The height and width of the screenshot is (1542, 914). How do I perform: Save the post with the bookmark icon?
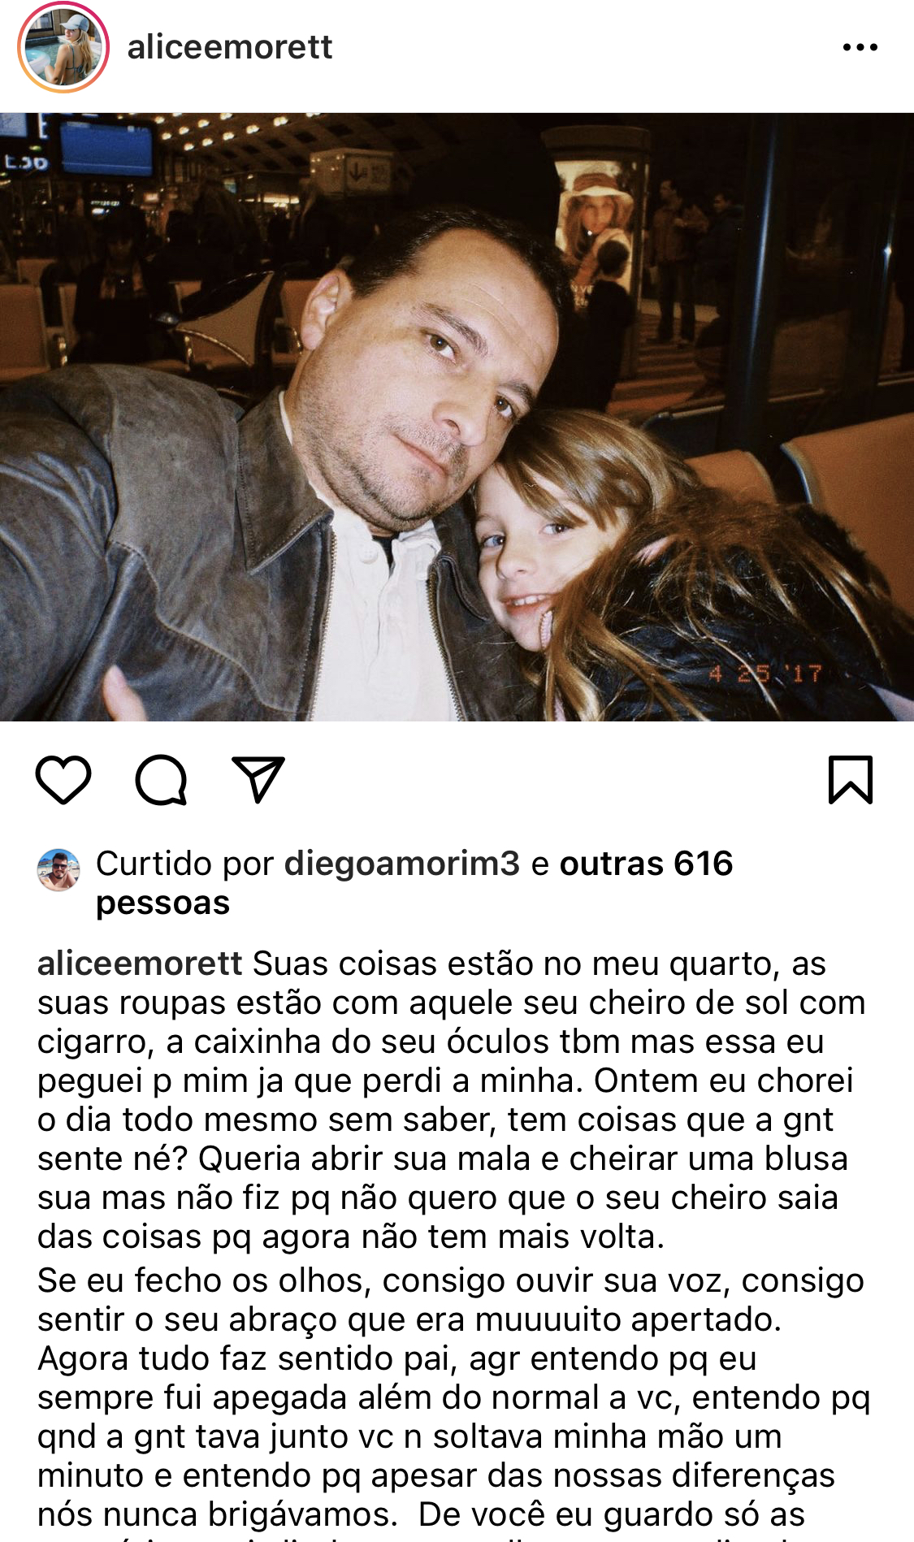pos(851,780)
